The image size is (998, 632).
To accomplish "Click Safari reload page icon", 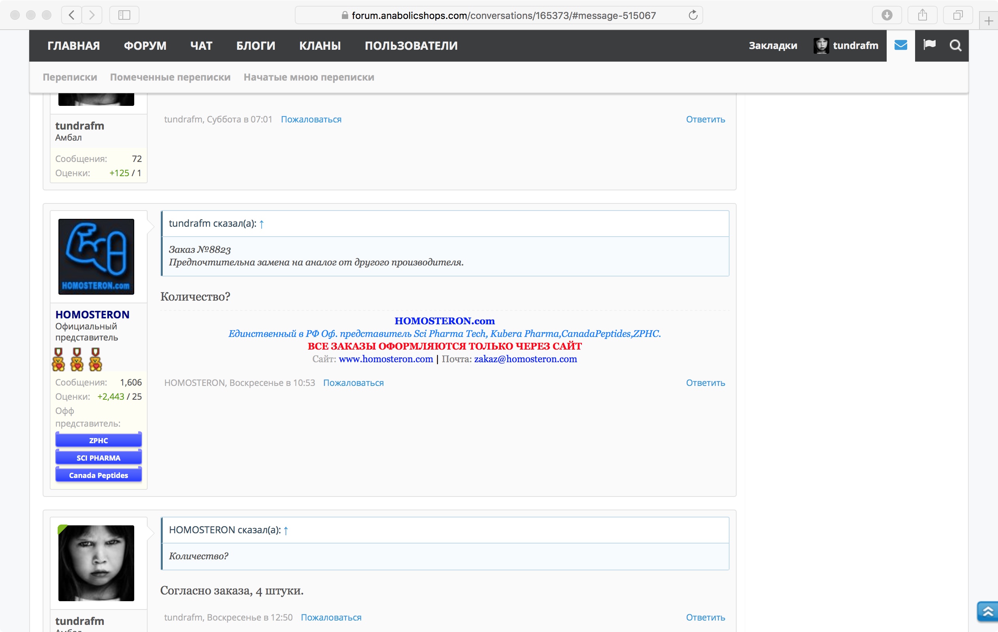I will [692, 15].
